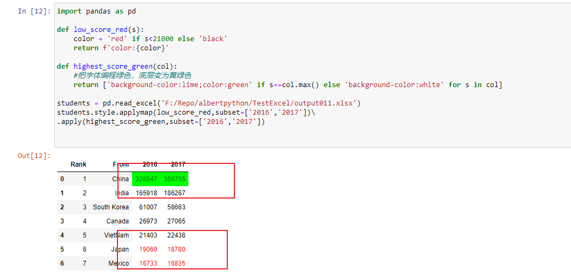Click the highest_score_green function definition
The image size is (571, 277).
point(117,66)
